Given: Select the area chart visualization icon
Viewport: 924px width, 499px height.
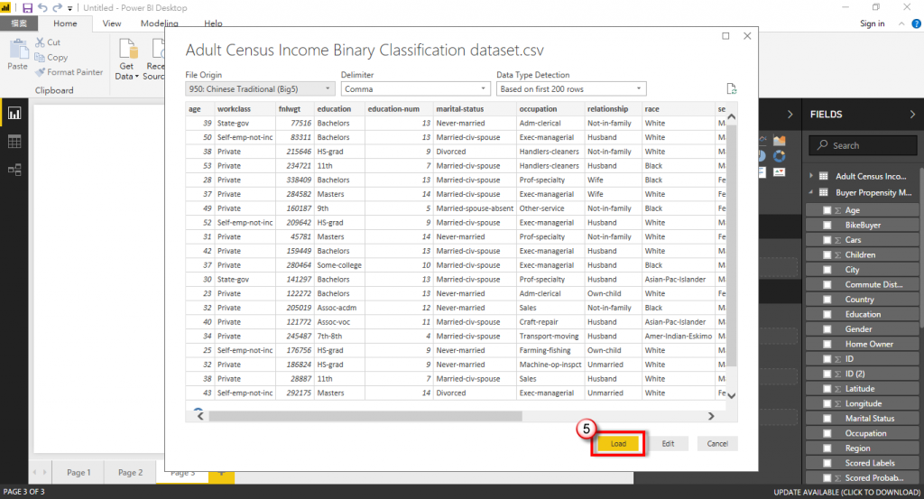Looking at the screenshot, I should tap(780, 140).
